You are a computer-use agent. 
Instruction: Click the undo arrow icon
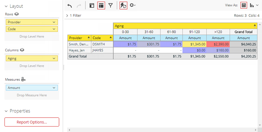[x=70, y=6]
